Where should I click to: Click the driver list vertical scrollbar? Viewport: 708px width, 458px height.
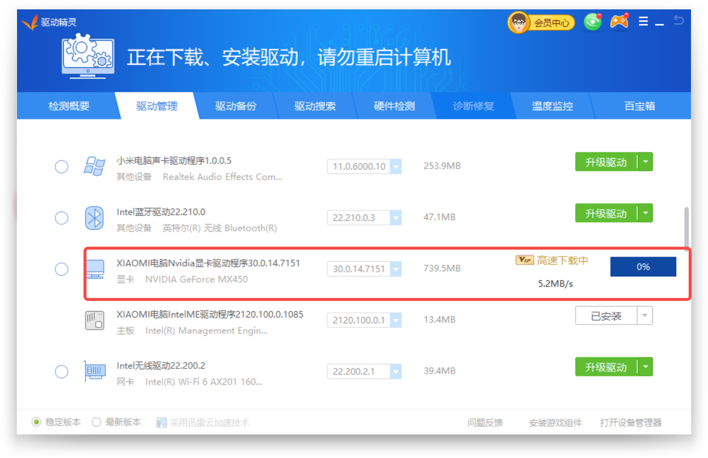click(x=686, y=228)
